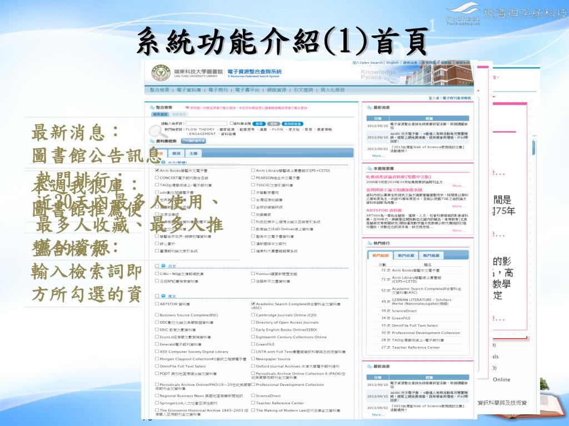This screenshot has width=569, height=426.
Task: Click the search keyword input field
Action: pyautogui.click(x=207, y=124)
